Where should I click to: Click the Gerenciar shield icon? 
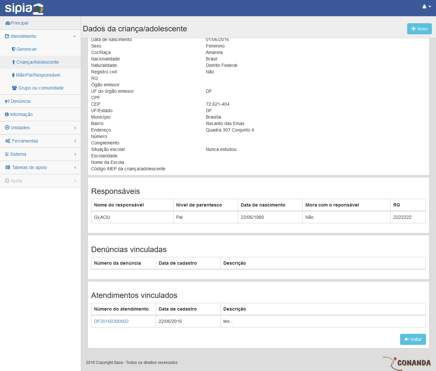pyautogui.click(x=14, y=49)
